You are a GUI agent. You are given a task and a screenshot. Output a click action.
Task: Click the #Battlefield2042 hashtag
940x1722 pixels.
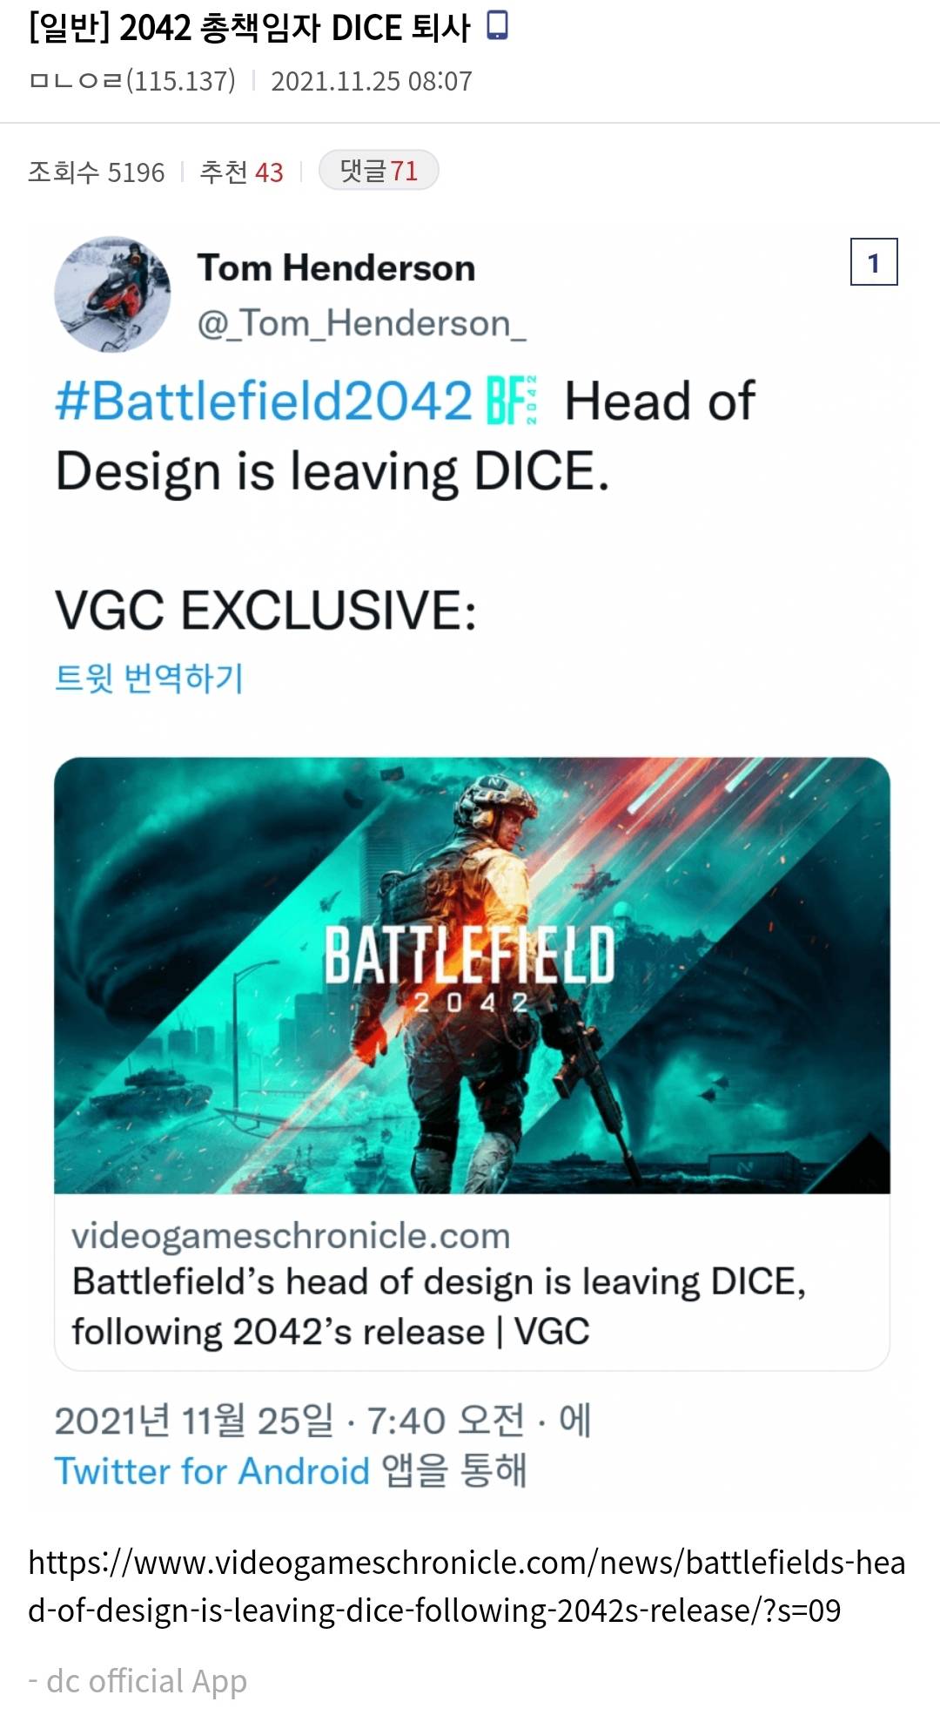tap(264, 401)
